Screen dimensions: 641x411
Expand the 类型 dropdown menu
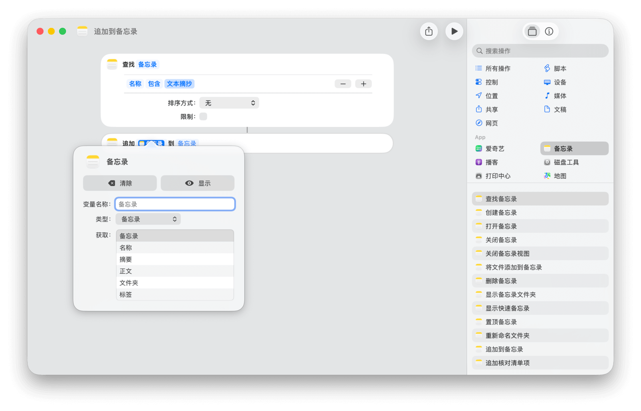coord(148,219)
